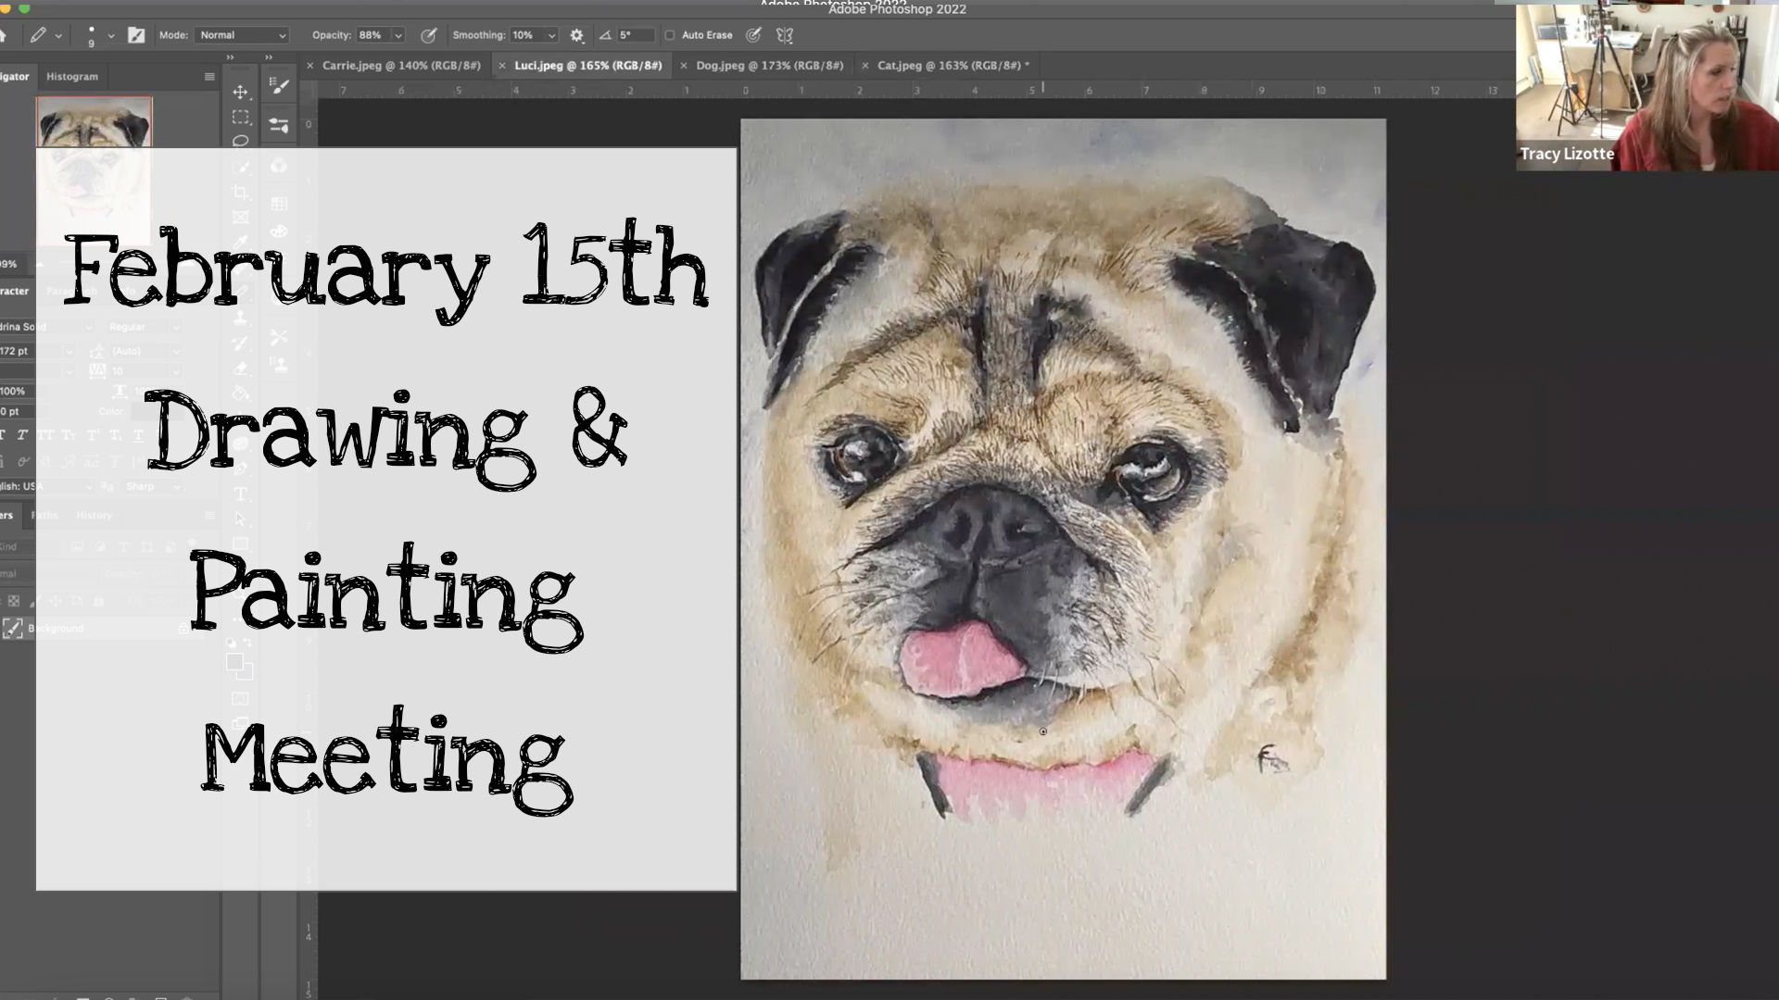Screen dimensions: 1779x1000
Task: Select the Lasso tool
Action: pos(241,141)
